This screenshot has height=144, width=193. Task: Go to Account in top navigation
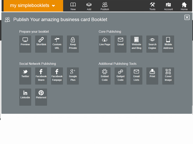tap(168, 6)
